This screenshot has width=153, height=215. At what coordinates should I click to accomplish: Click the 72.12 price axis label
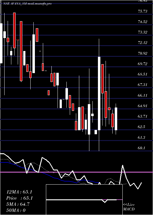(143, 43)
